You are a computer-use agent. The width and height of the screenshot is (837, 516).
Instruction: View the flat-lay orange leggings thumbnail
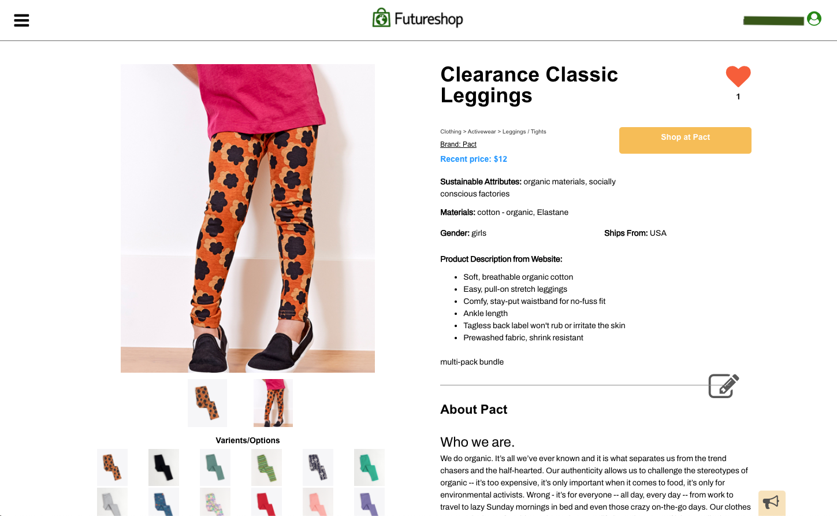(207, 403)
